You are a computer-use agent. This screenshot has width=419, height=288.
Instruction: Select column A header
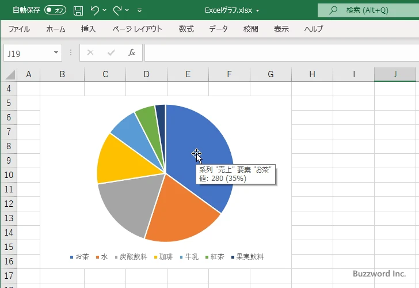tap(29, 74)
